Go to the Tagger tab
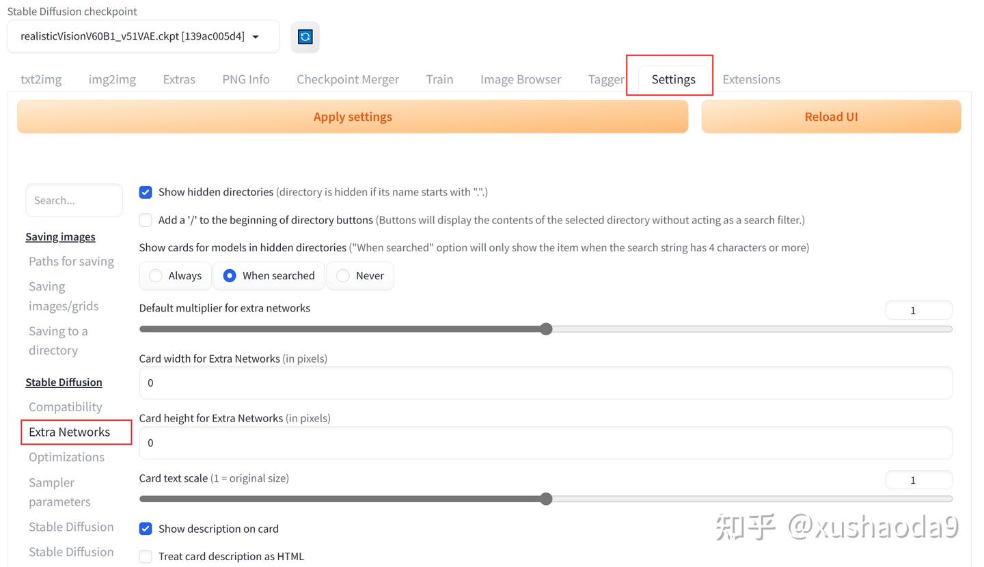Image resolution: width=984 pixels, height=567 pixels. 605,79
